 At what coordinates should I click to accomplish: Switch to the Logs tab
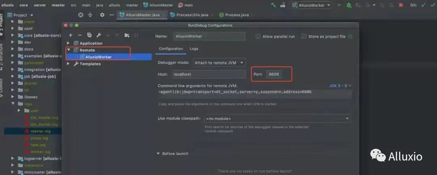(194, 49)
